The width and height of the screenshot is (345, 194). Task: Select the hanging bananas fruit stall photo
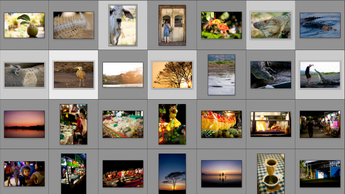(172, 124)
